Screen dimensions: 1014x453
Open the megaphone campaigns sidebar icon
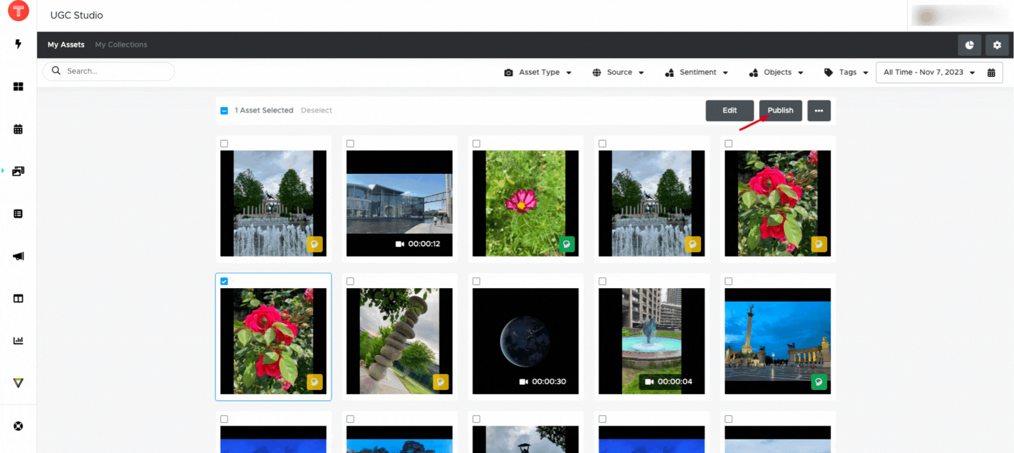click(x=18, y=256)
